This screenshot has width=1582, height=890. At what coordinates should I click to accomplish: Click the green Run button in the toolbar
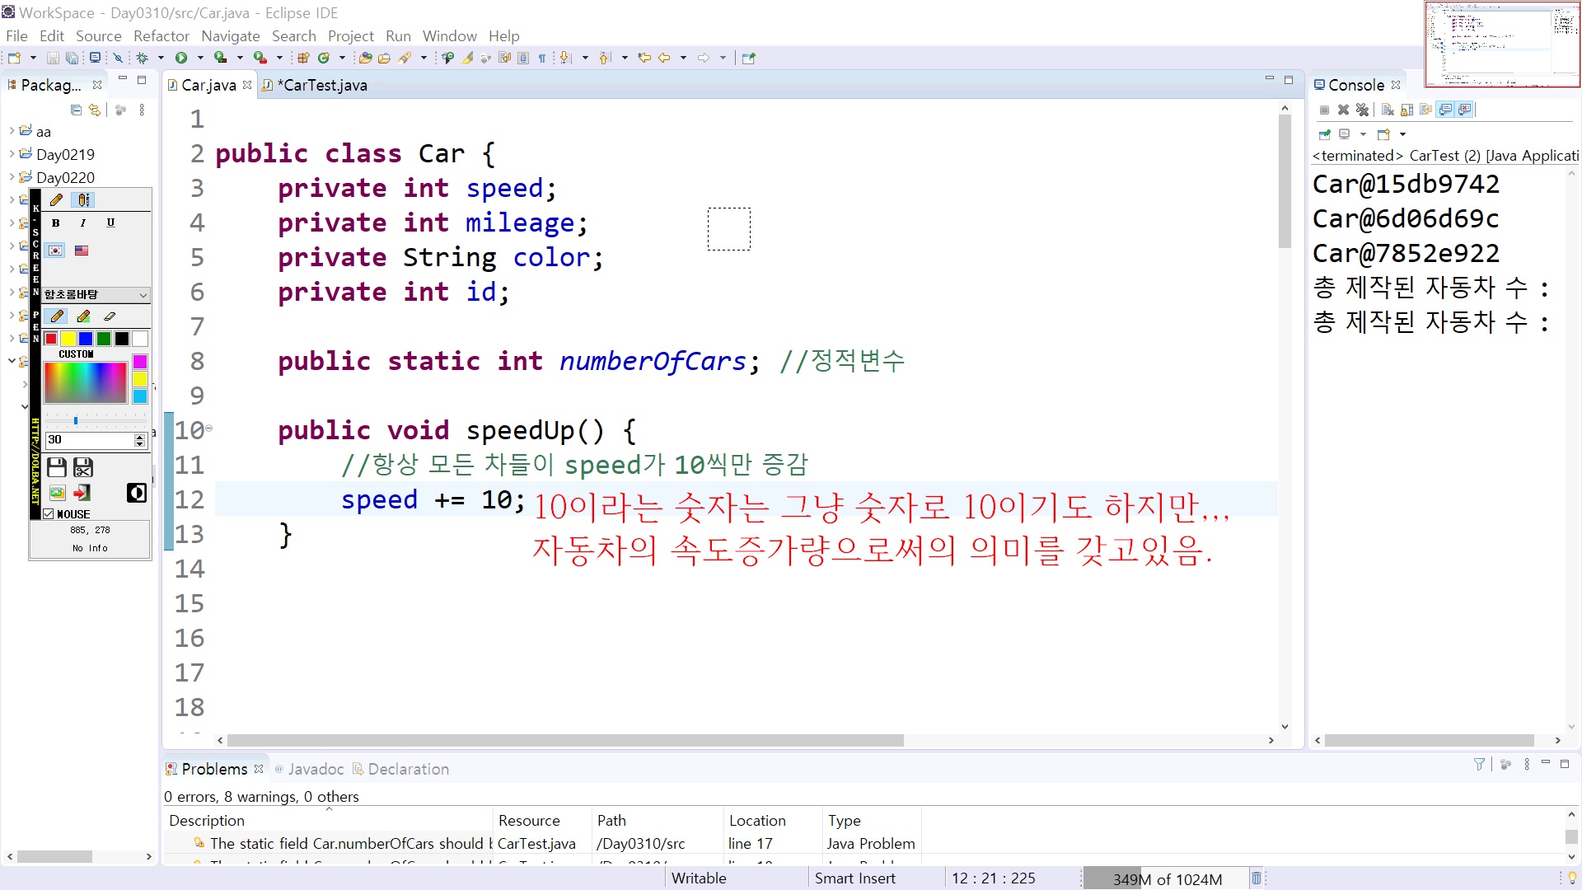tap(180, 58)
